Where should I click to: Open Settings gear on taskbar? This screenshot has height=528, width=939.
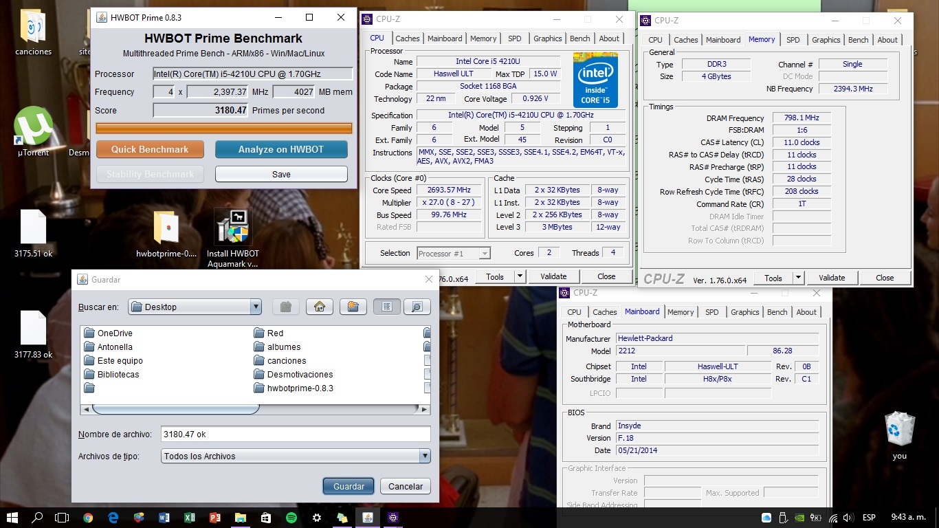tap(316, 517)
